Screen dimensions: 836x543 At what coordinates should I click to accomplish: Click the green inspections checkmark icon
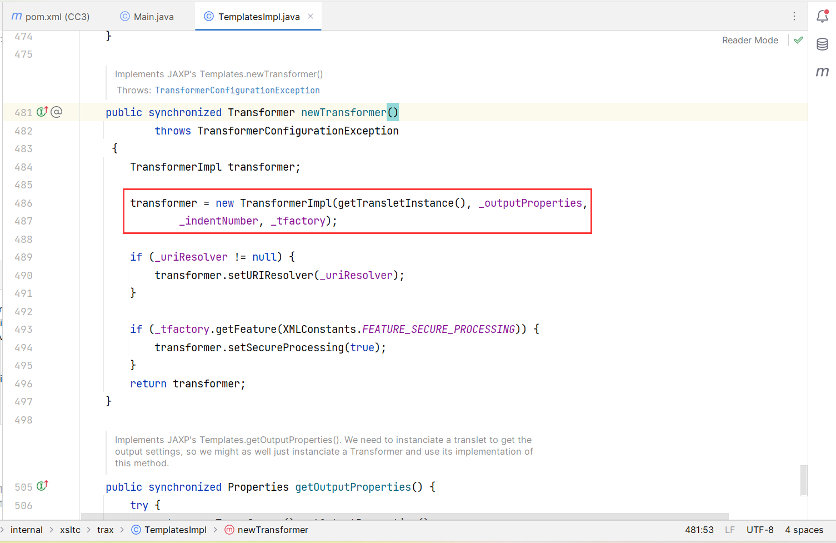point(798,40)
